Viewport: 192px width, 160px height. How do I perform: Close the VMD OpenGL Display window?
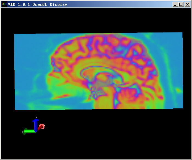click(187, 4)
